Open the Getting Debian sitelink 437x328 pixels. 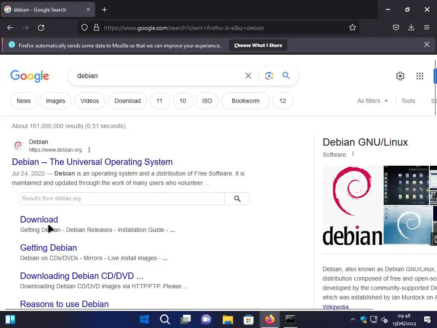(49, 248)
